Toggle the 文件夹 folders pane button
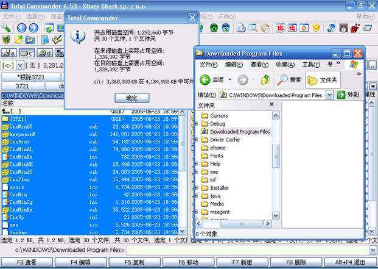This screenshot has width=378, height=269. 323,79
